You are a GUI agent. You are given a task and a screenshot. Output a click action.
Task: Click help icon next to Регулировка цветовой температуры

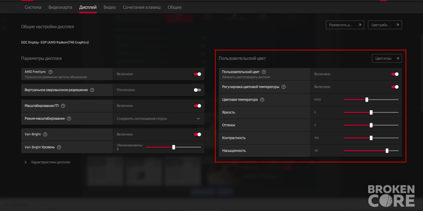[283, 87]
